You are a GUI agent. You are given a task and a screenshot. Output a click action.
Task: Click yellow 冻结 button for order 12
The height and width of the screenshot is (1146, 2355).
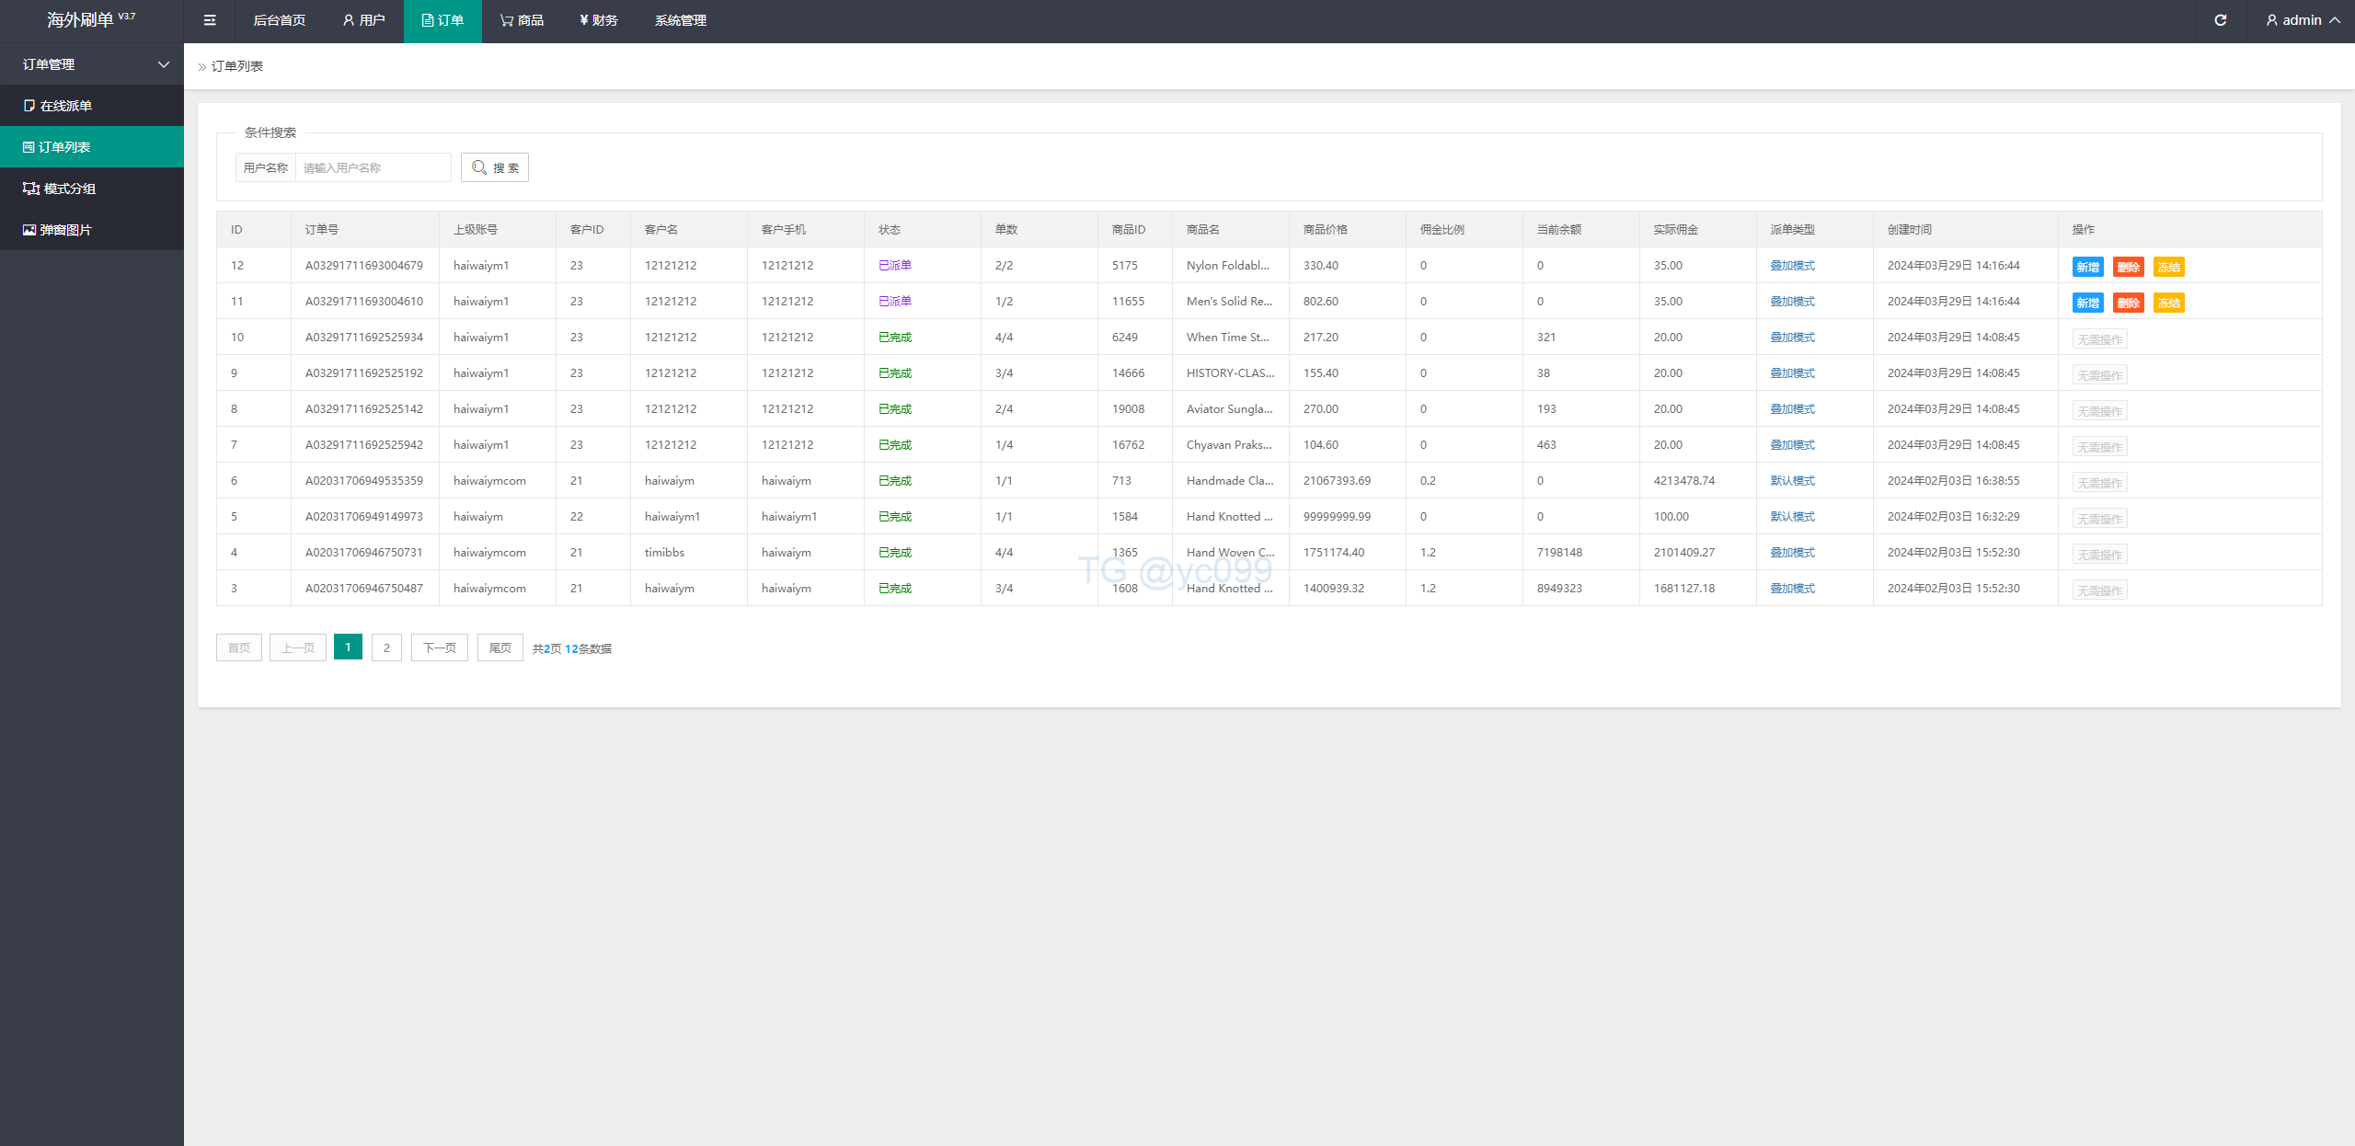(2168, 267)
